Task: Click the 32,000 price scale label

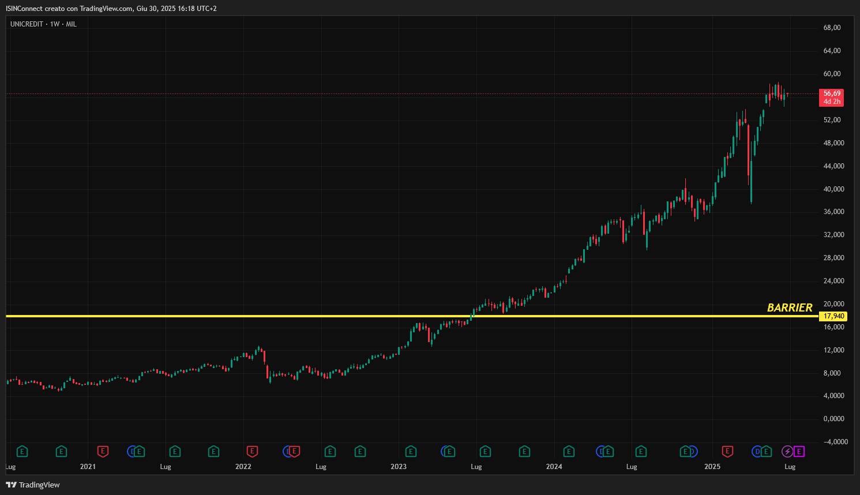Action: coord(833,235)
